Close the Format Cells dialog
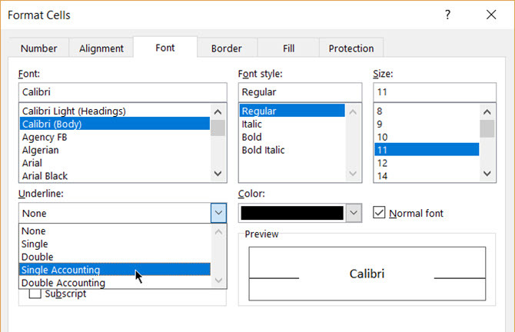The height and width of the screenshot is (332, 515). (491, 15)
